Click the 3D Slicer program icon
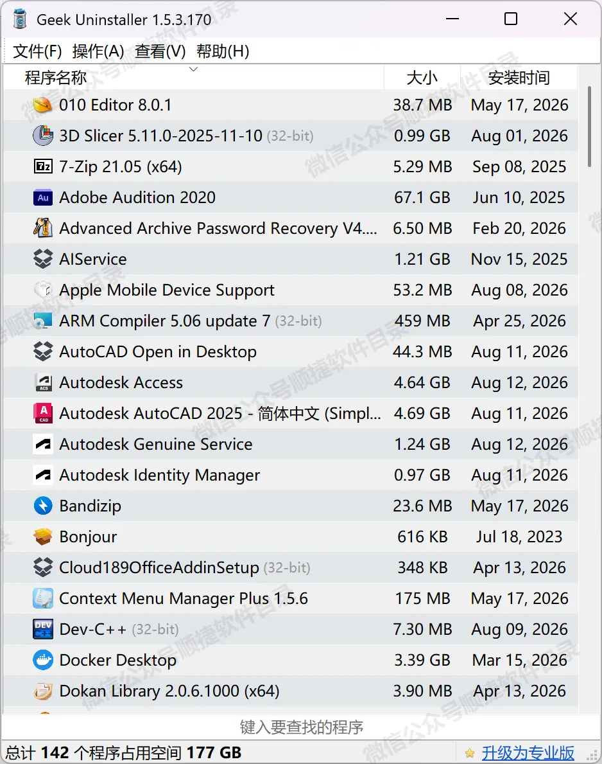This screenshot has width=602, height=764. (43, 136)
